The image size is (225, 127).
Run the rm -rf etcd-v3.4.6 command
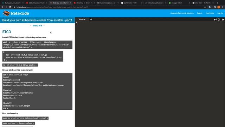[x=20, y=65]
